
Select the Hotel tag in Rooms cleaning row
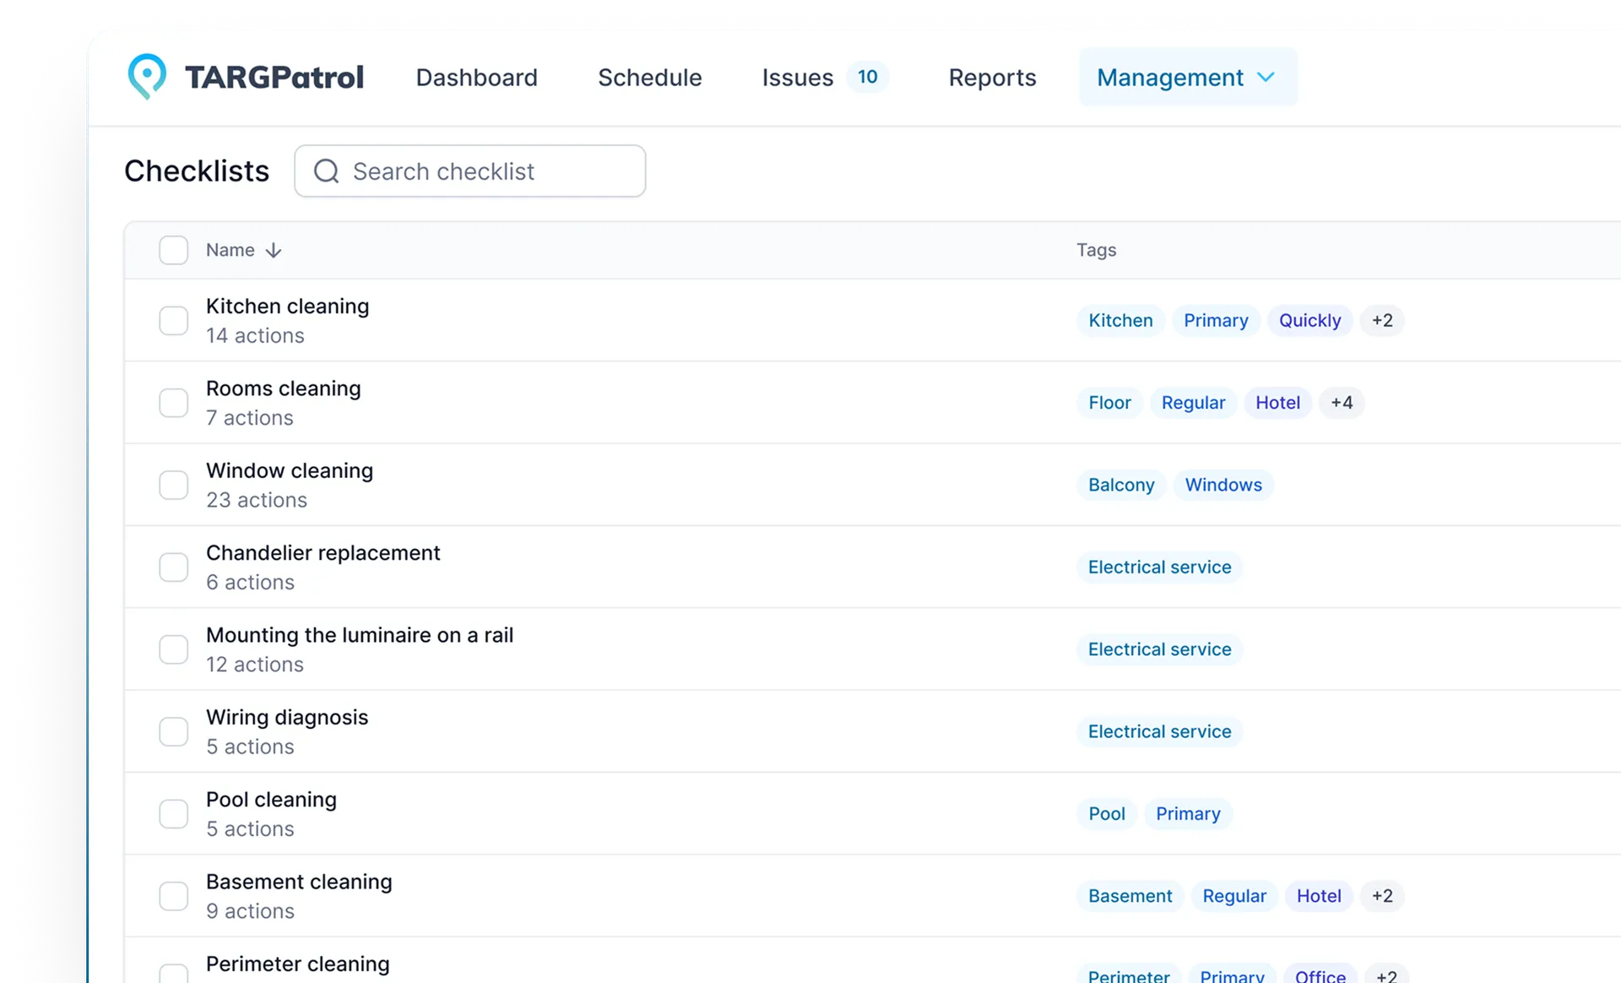pos(1277,403)
